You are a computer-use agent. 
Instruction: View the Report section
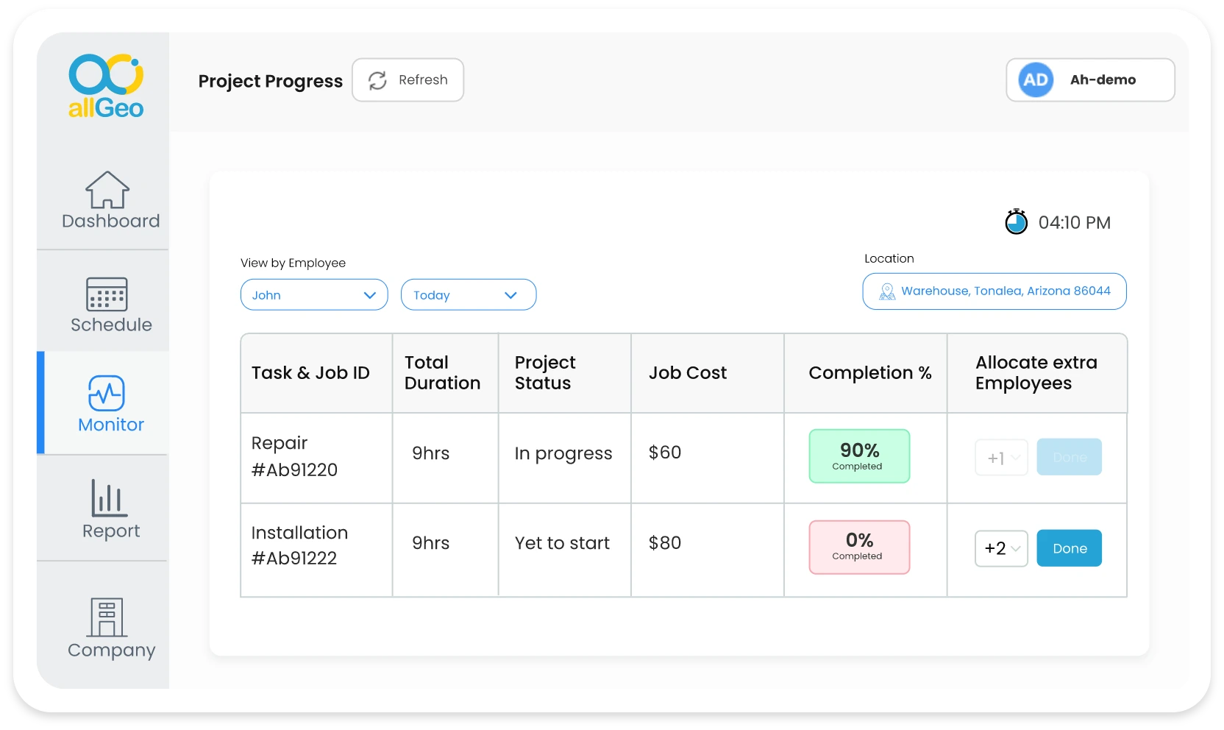(109, 509)
